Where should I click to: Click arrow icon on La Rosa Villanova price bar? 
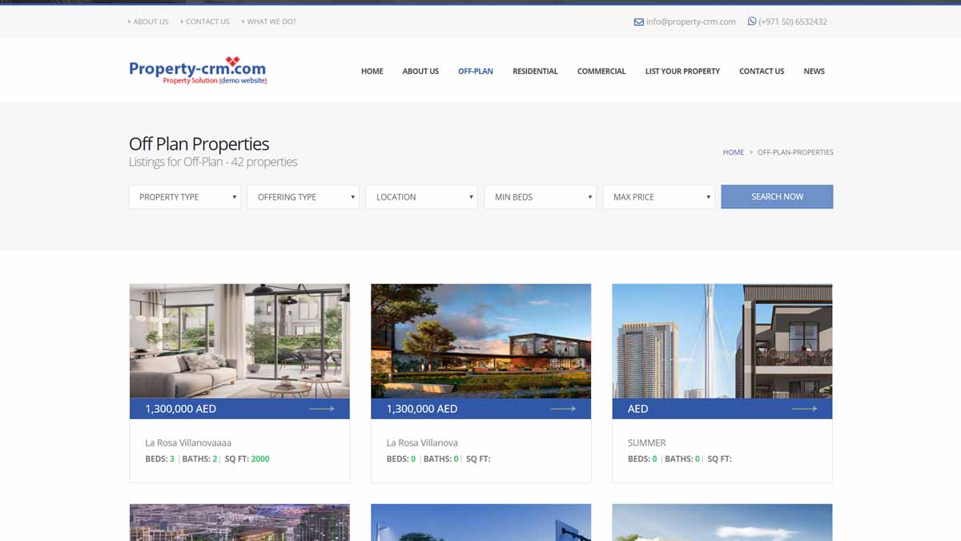point(563,409)
